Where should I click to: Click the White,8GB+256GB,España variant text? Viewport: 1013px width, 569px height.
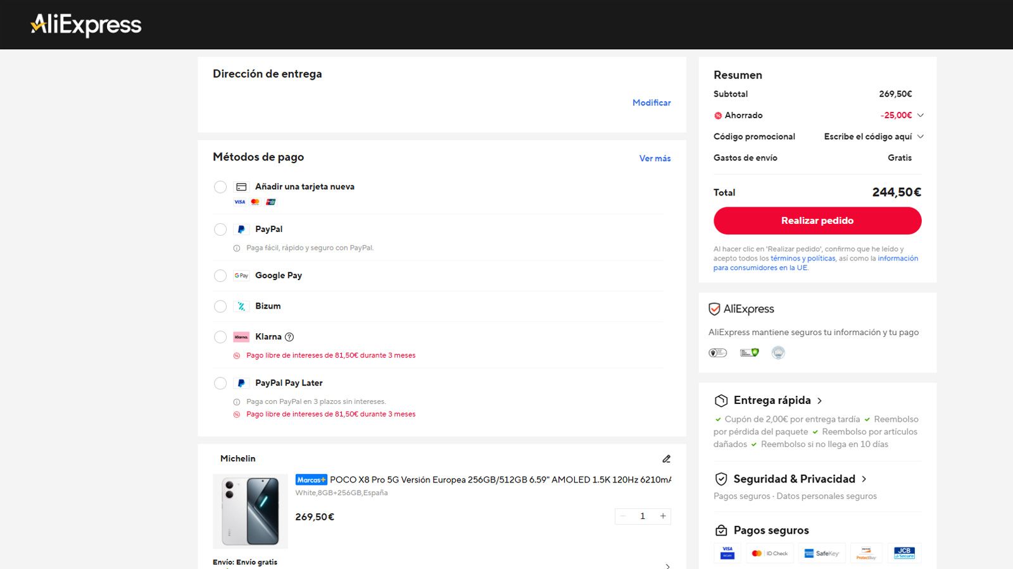point(341,493)
